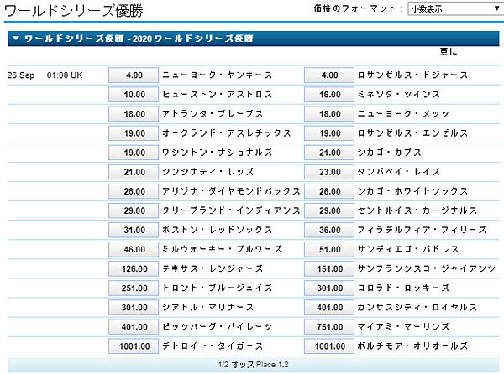
Task: Select 19.00 odds for ワシントン・ナショナルズ
Action: point(134,153)
